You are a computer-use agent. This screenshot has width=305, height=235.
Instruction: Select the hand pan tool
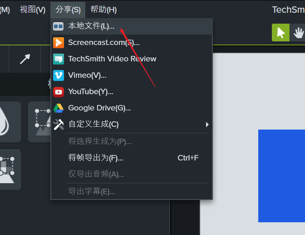coord(298,33)
